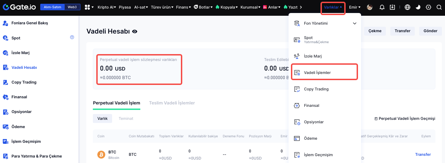Click the settings hexagon icon in header
445x163 pixels.
[x=428, y=7]
